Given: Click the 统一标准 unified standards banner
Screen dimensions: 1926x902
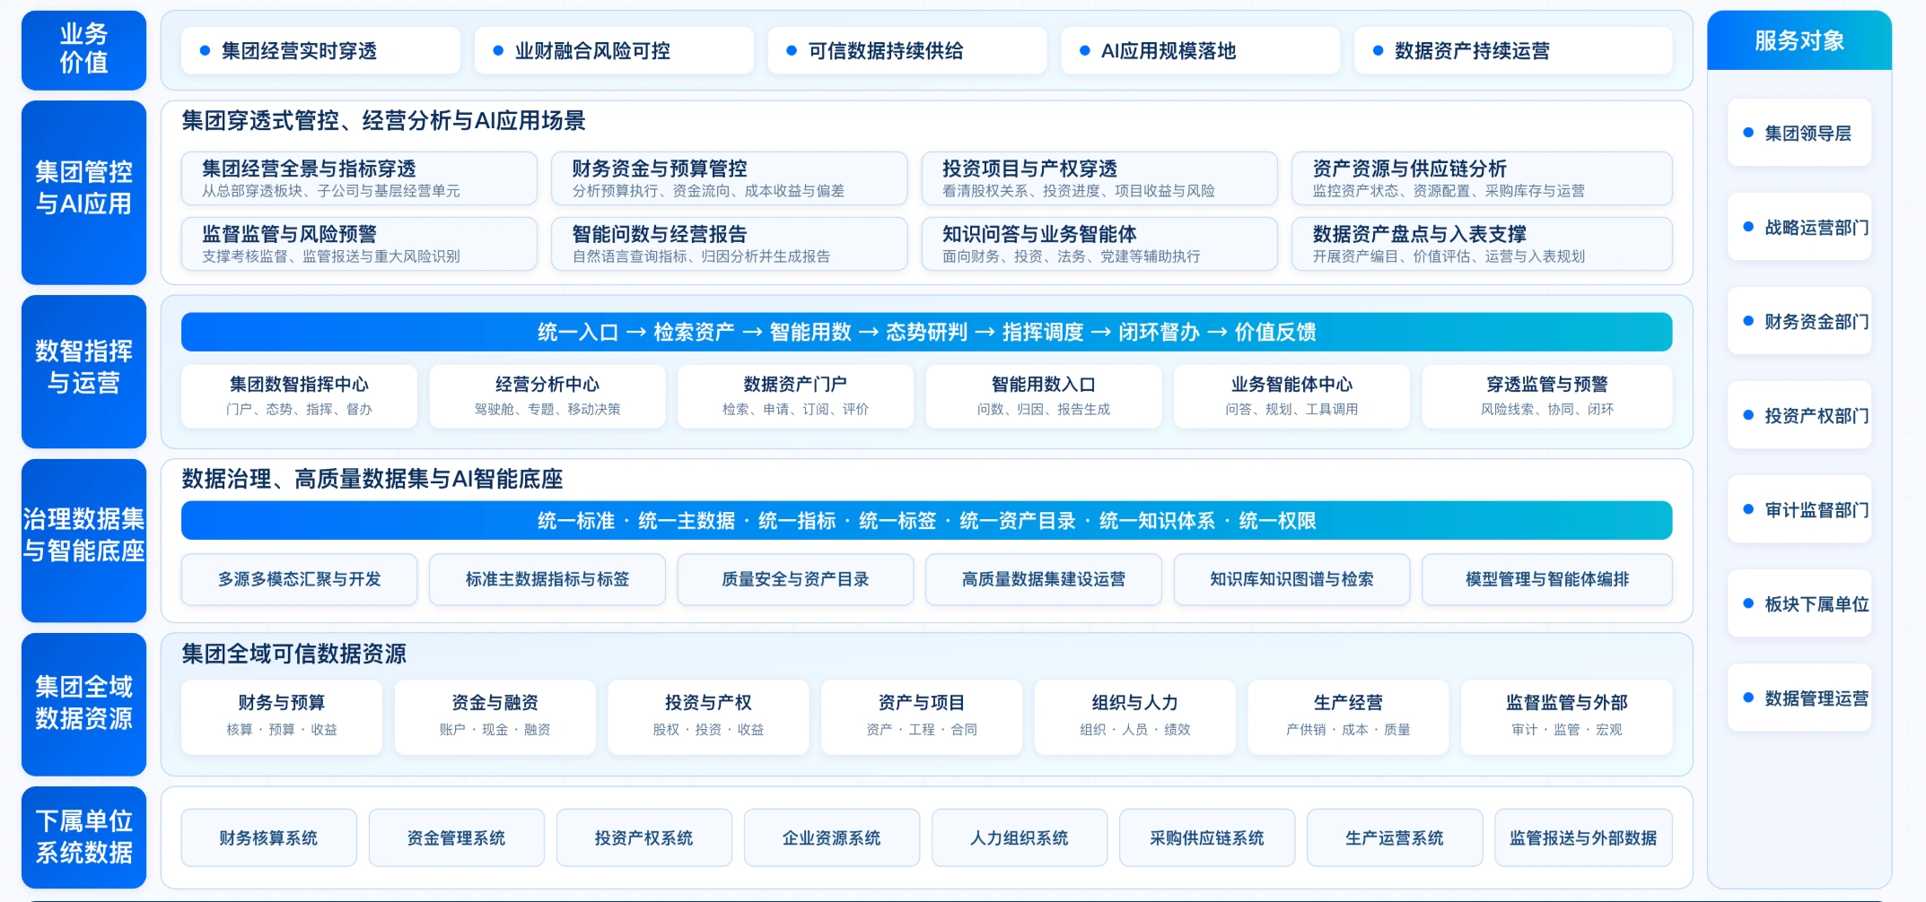Looking at the screenshot, I should [x=926, y=520].
